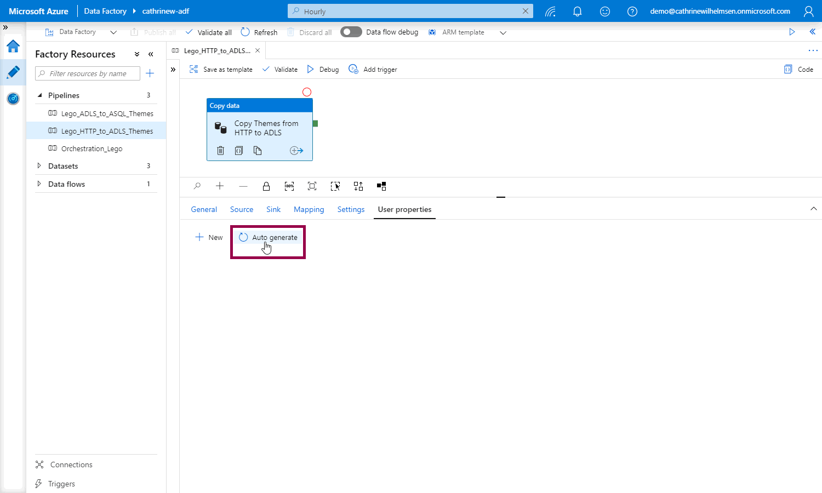Click the auto align layout icon
This screenshot has height=493, width=822.
(358, 186)
